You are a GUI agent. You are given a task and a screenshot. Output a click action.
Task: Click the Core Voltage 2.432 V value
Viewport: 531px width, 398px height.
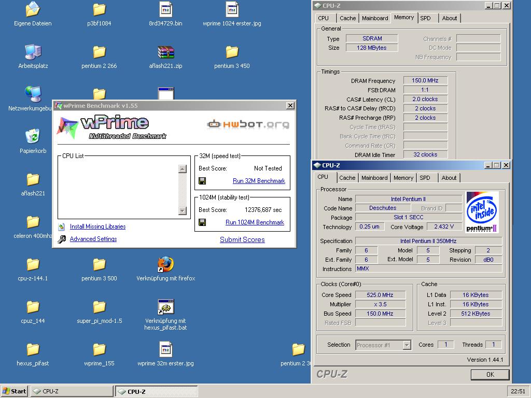pyautogui.click(x=444, y=226)
